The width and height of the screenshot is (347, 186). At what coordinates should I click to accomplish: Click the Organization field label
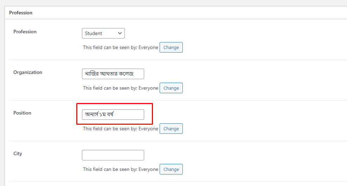tap(28, 72)
